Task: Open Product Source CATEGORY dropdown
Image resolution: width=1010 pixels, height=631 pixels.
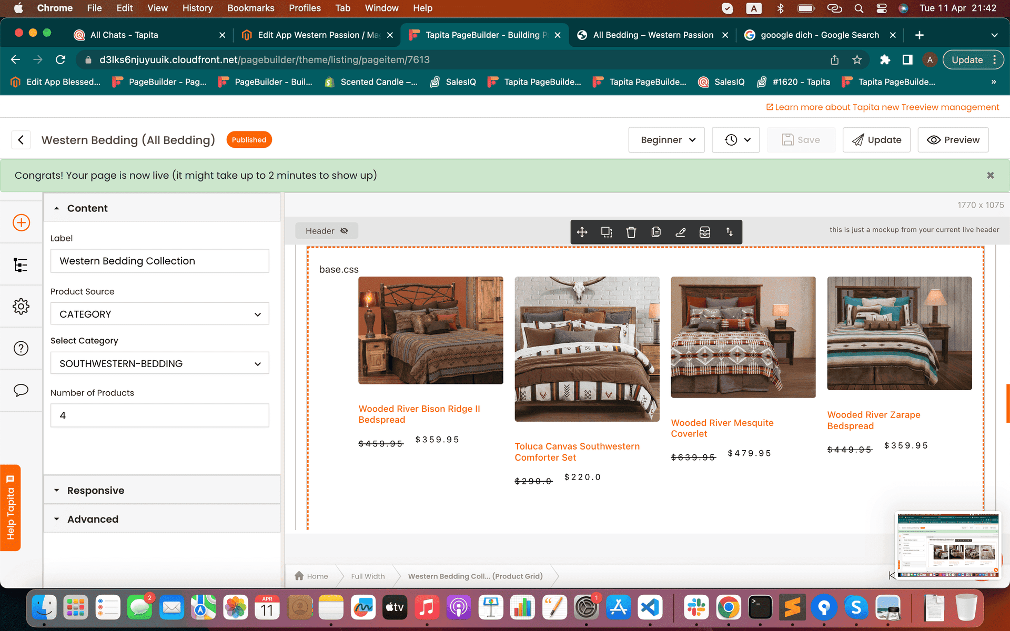Action: pos(160,314)
